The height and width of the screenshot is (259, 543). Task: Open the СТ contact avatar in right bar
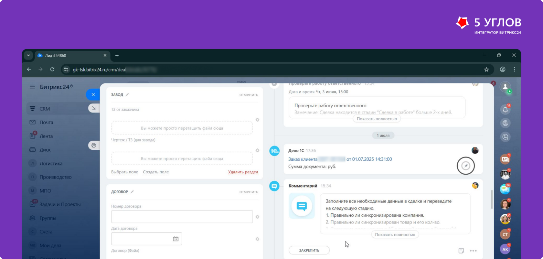pos(505,234)
